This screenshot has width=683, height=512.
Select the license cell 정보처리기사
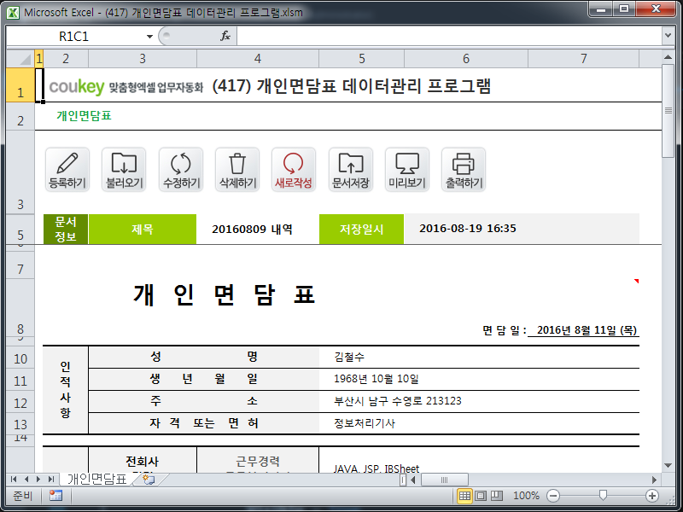click(x=479, y=423)
